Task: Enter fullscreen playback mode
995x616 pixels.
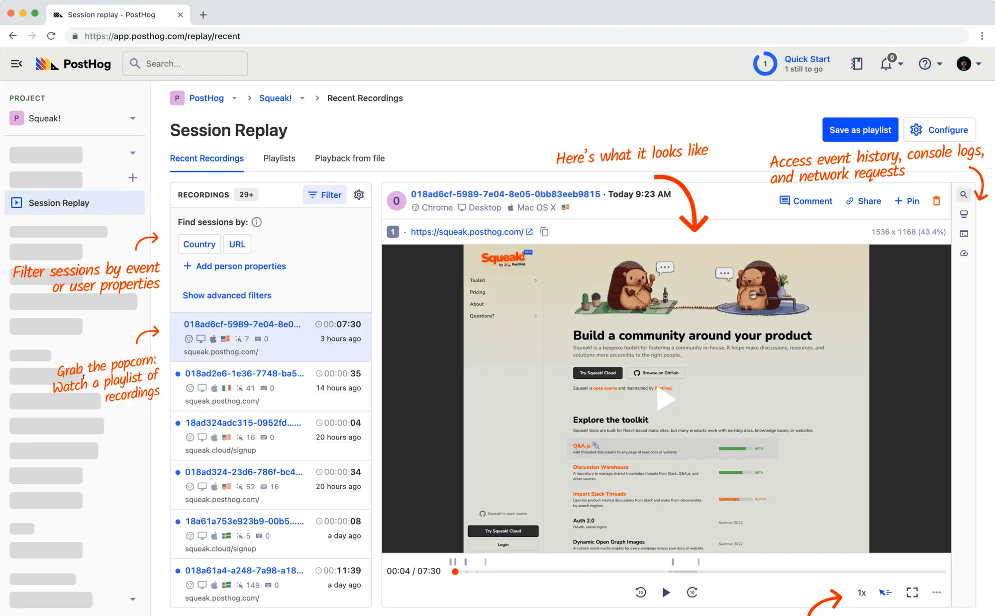Action: pos(912,592)
